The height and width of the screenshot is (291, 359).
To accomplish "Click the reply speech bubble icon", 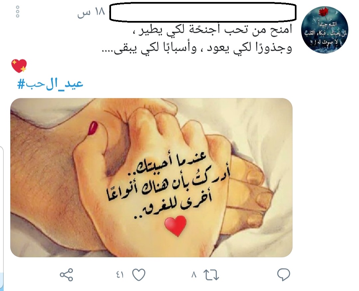I will click(x=284, y=274).
